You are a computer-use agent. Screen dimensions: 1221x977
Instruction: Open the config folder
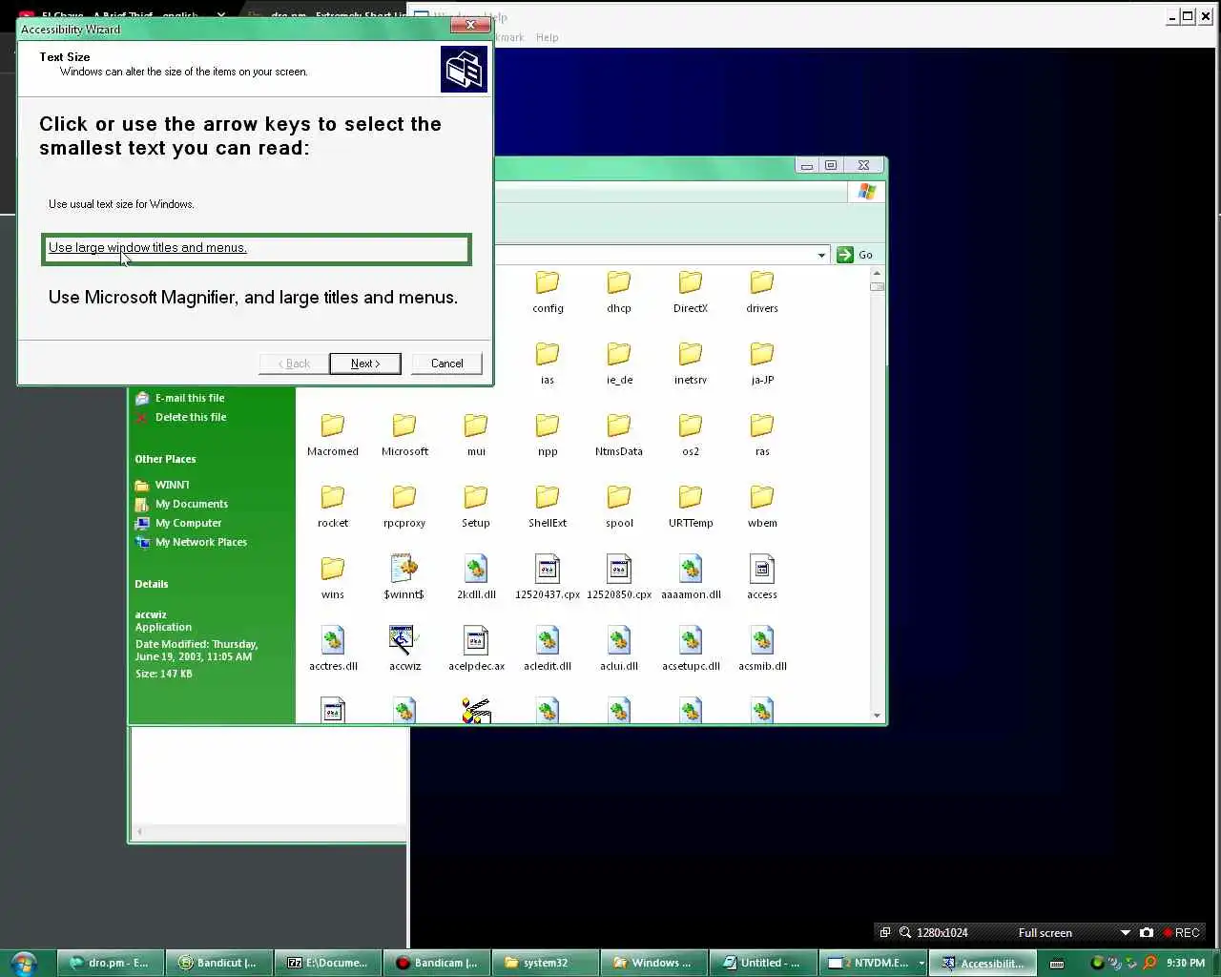[548, 292]
